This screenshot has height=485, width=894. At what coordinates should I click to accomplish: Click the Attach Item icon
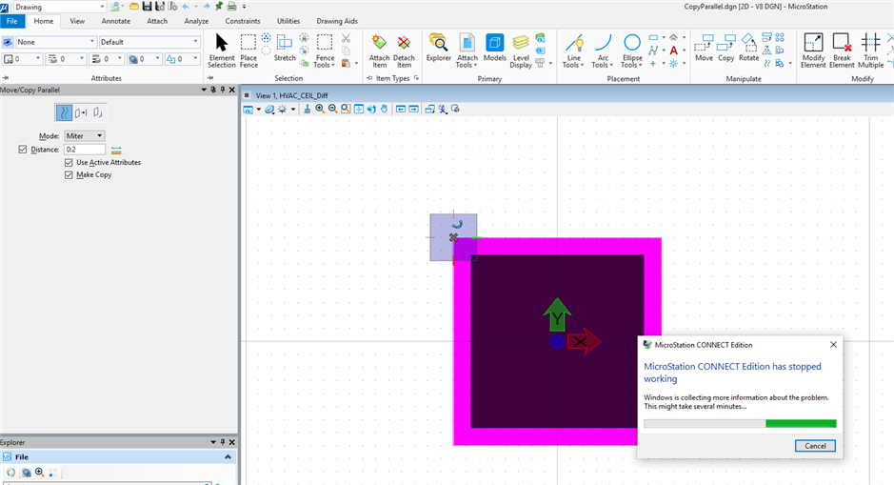coord(379,50)
